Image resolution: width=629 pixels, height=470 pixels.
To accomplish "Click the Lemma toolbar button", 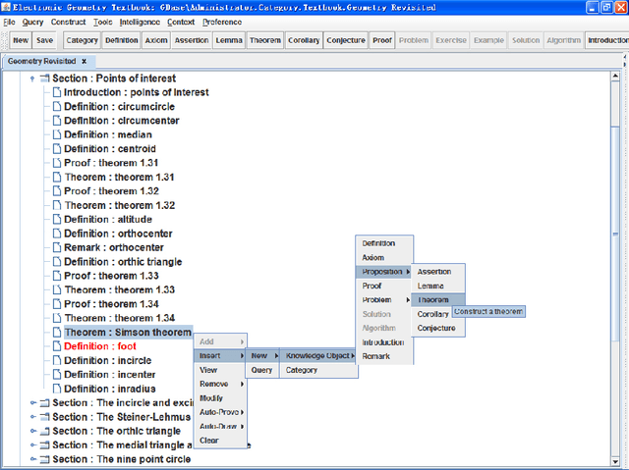I will 229,40.
